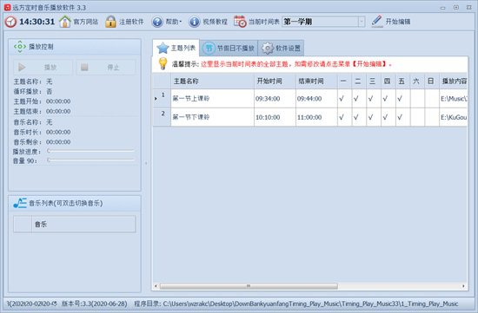Image resolution: width=478 pixels, height=313 pixels.
Task: Select the 第一节下课铃 theme name cell
Action: click(212, 117)
